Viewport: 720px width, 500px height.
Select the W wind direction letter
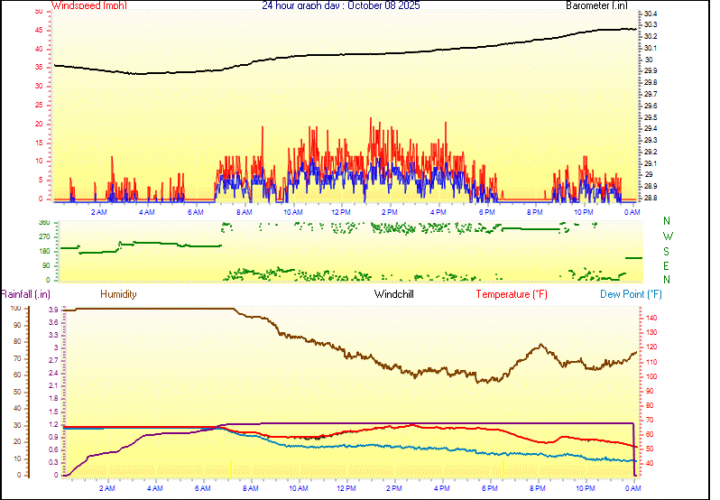tap(667, 236)
